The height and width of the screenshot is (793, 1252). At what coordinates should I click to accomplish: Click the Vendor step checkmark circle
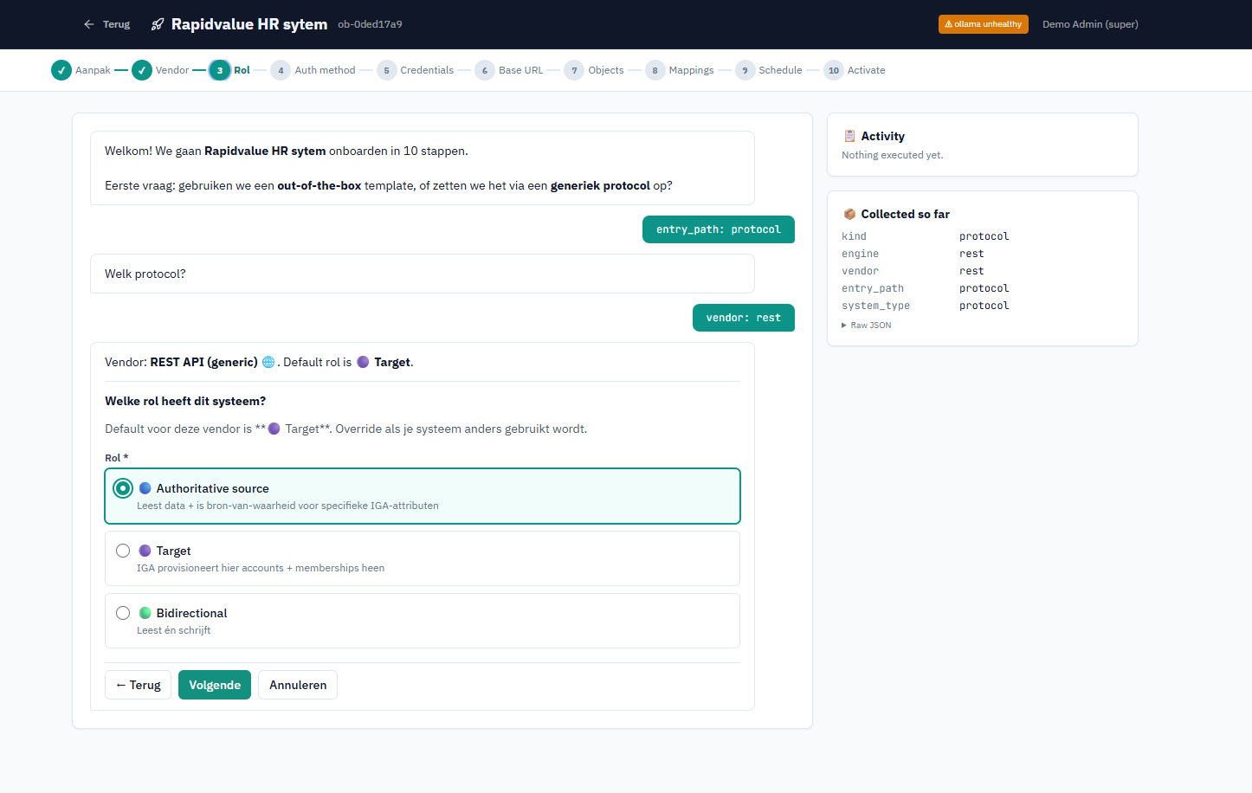[x=142, y=70]
